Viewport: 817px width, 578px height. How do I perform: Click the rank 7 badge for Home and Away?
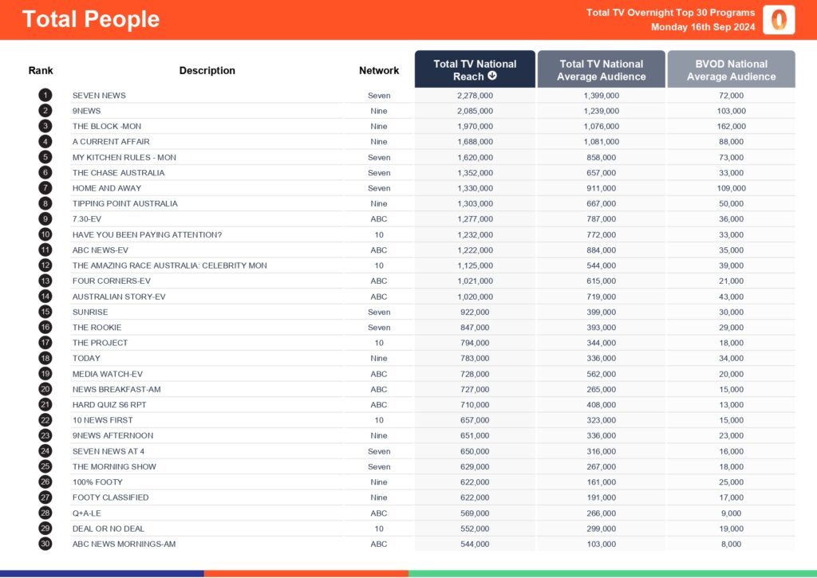[45, 188]
